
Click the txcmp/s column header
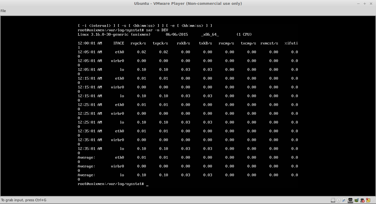click(249, 43)
